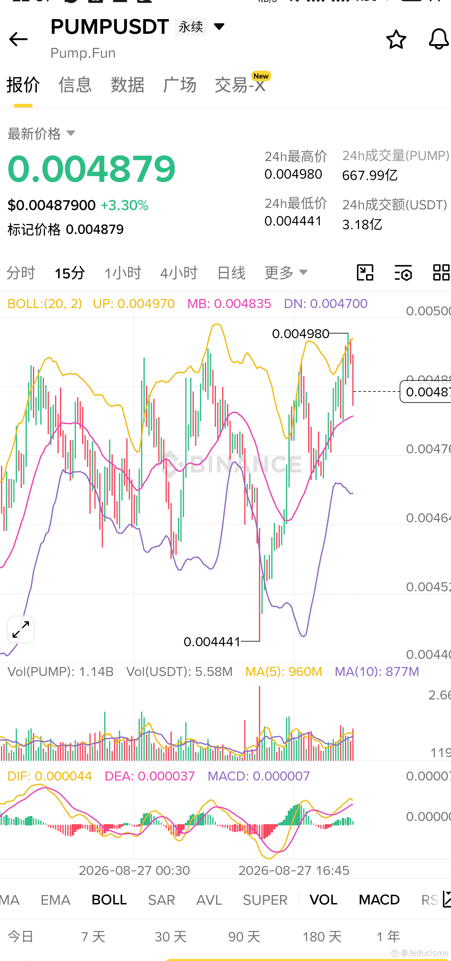The width and height of the screenshot is (451, 961).
Task: Tap the 永续 contract type badge
Action: 191,26
